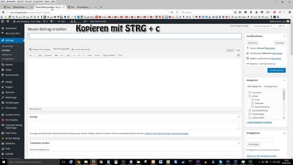Open the Firefox hamburger menu
Image resolution: width=293 pixels, height=165 pixels.
(290, 12)
